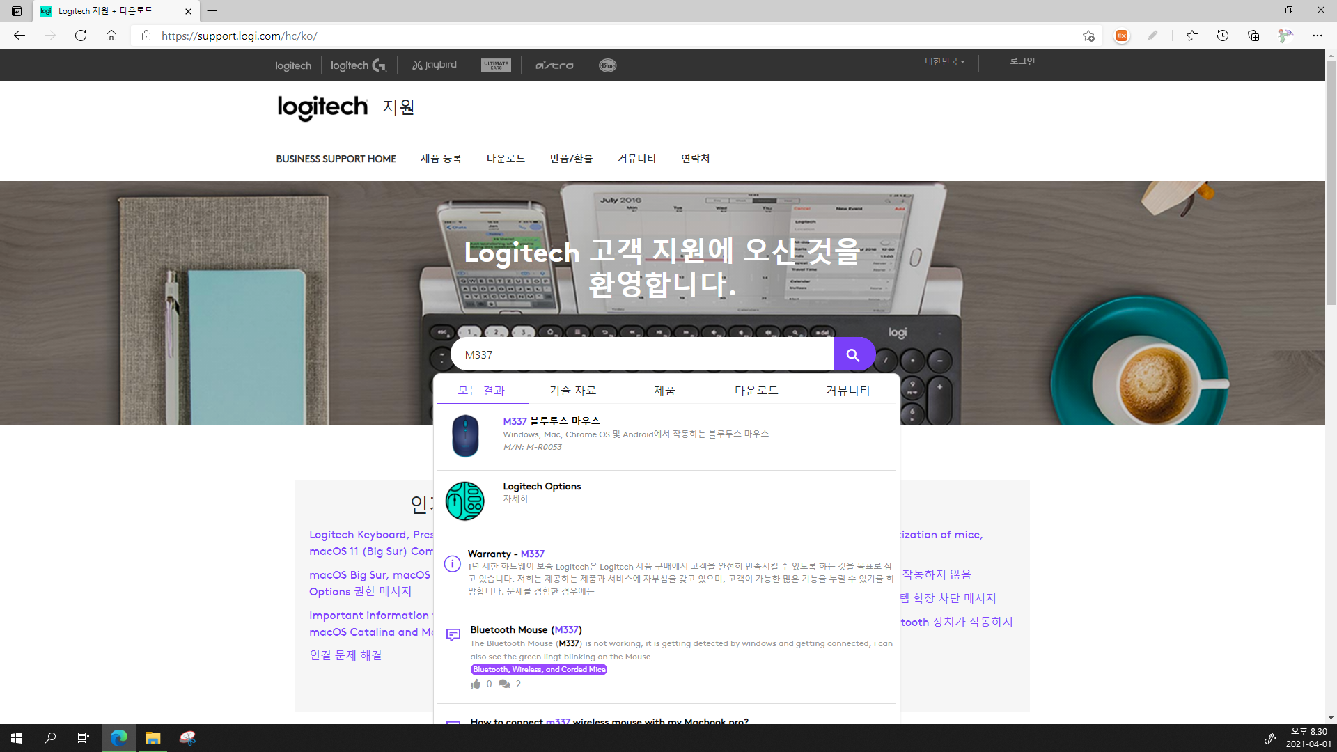
Task: Open the Jaybird brand logo
Action: (x=435, y=65)
